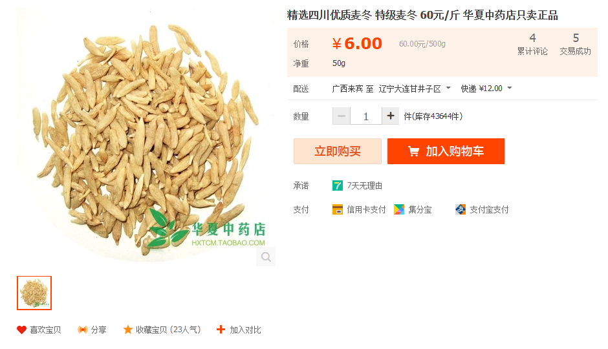This screenshot has width=608, height=349.
Task: Click the 加入购物车 add to cart button
Action: pos(446,151)
